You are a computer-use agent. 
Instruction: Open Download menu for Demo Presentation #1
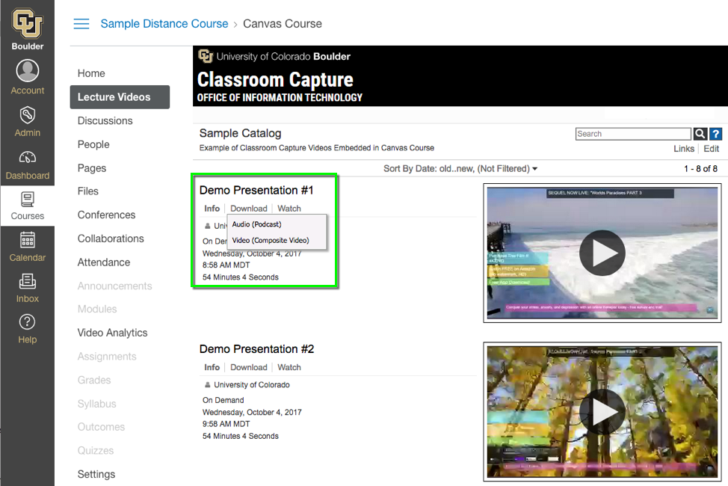click(249, 209)
